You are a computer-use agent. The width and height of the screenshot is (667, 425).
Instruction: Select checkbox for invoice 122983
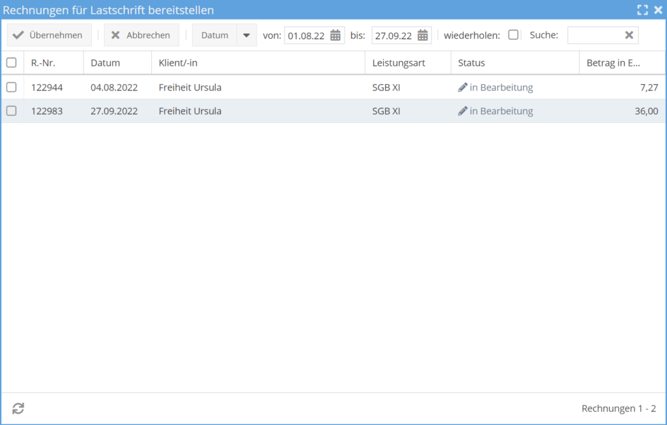coord(11,111)
